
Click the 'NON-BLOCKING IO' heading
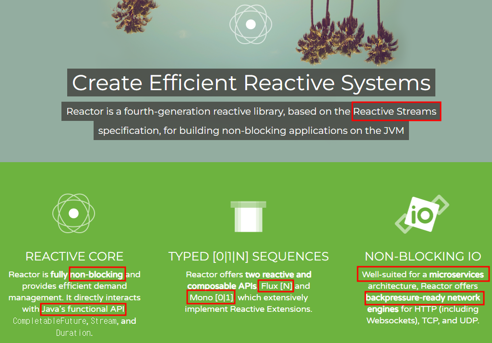[423, 256]
